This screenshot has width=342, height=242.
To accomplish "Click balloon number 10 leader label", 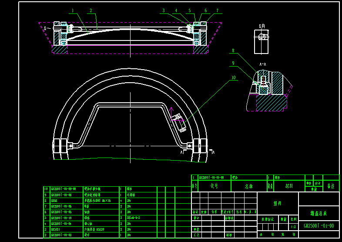I will pyautogui.click(x=234, y=77).
